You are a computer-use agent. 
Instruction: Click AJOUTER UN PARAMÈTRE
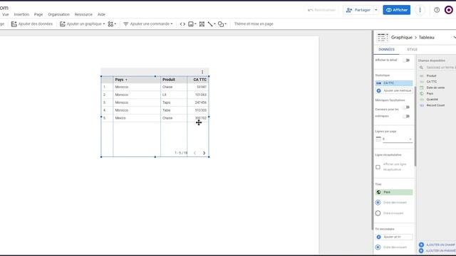pyautogui.click(x=437, y=251)
